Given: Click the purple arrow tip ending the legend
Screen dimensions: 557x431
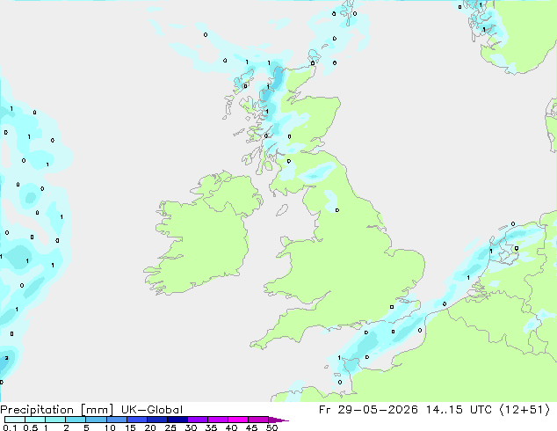Looking at the screenshot, I should [278, 420].
